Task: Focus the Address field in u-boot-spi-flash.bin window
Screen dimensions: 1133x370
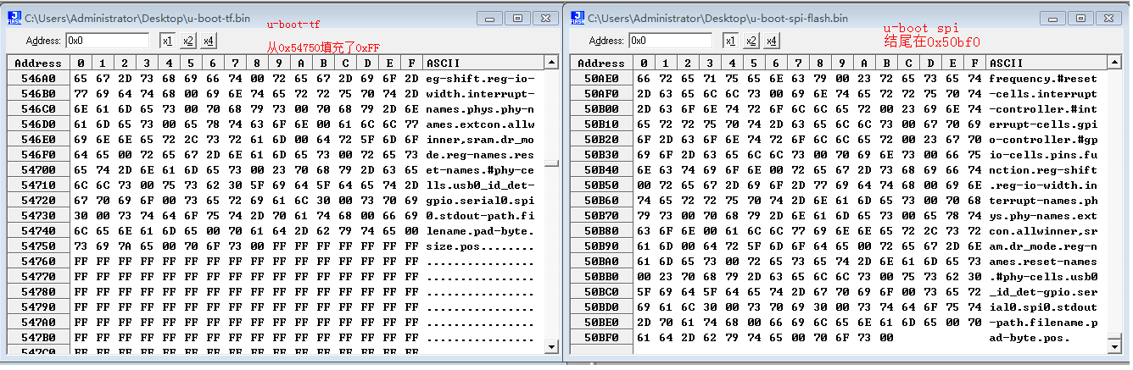Action: point(669,40)
